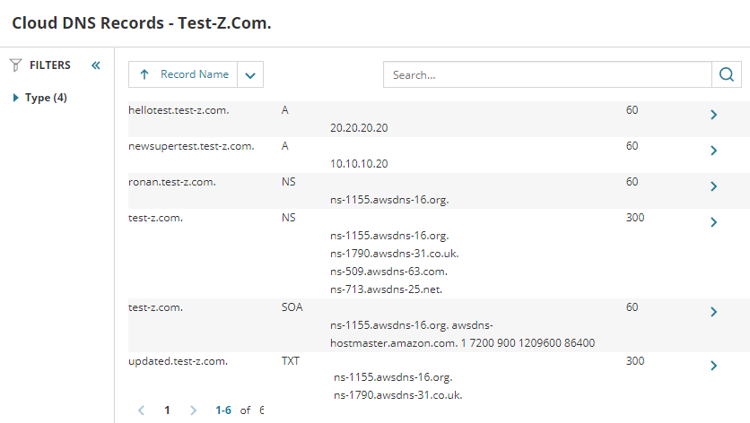Screen dimensions: 750x423
Task: Go to next page of records
Action: [193, 410]
